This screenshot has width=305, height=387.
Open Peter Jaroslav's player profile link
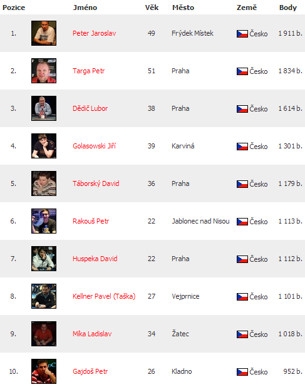point(95,33)
